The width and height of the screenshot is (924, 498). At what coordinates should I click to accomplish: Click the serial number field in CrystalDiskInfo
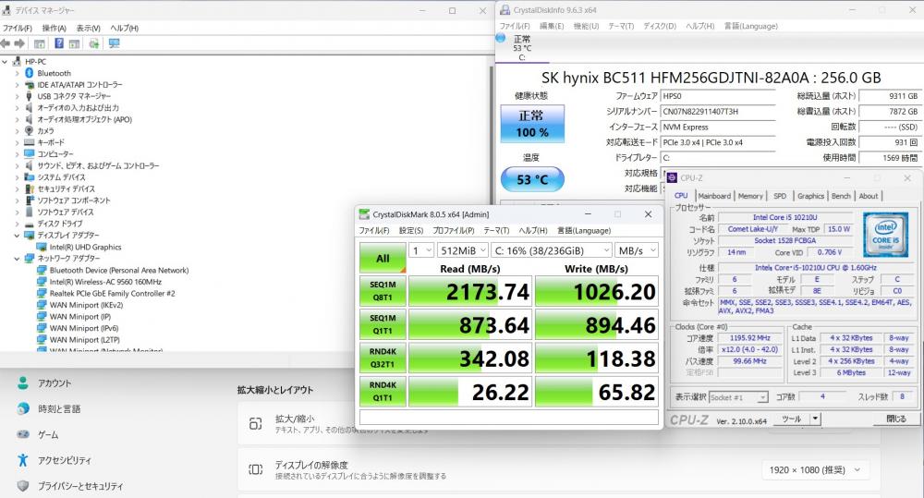[718, 112]
